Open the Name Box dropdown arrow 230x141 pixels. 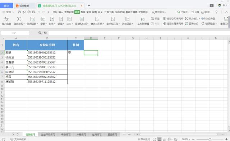coord(28,33)
